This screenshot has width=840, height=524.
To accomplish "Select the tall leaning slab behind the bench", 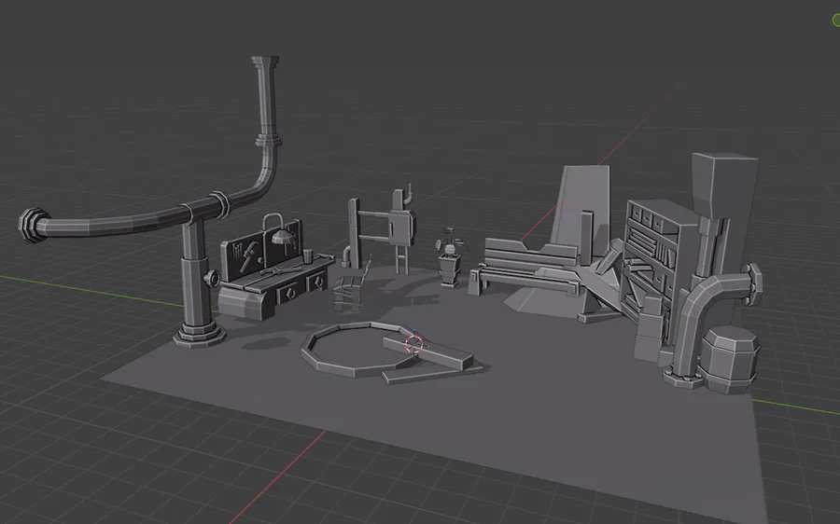I will tap(581, 209).
